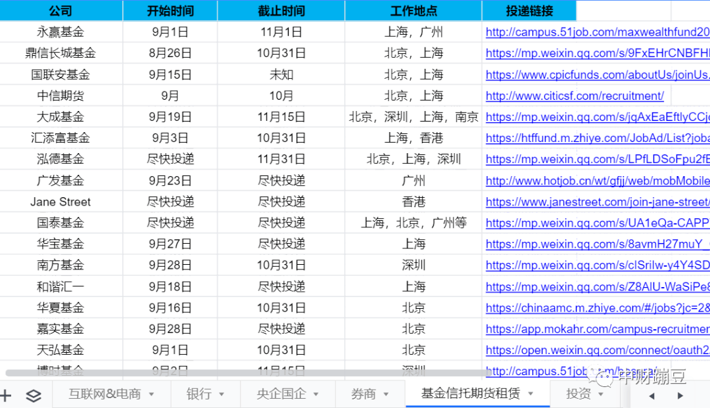Open dropdown arrow on 投资 tab
Viewport: 710px width, 408px height.
click(x=600, y=394)
